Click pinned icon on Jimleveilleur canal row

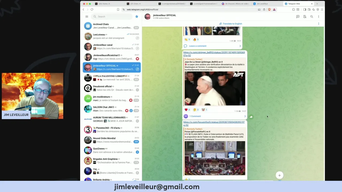click(137, 49)
